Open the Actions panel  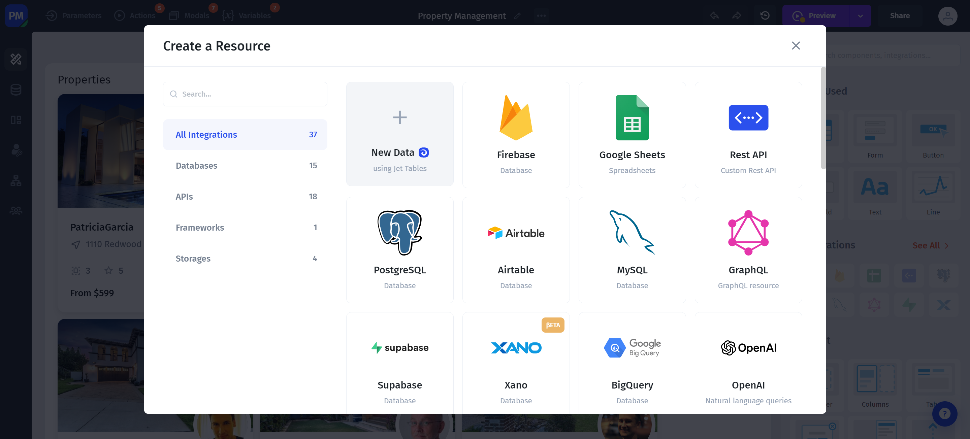[135, 15]
